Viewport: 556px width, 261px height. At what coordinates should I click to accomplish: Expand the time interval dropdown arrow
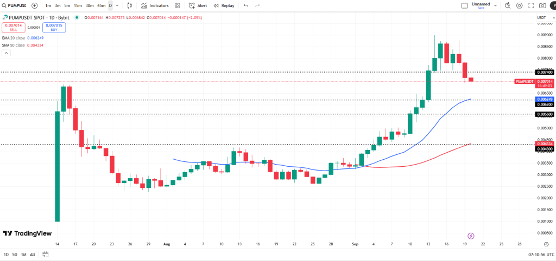click(x=117, y=5)
